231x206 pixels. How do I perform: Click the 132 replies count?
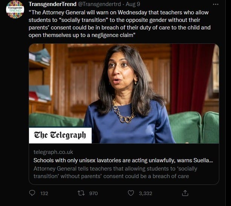[44, 193]
